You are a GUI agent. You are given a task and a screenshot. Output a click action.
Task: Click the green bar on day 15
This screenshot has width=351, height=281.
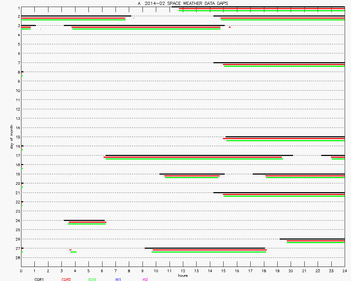285,140
